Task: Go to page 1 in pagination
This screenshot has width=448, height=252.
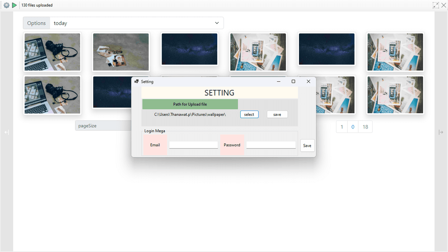Action: 342,127
